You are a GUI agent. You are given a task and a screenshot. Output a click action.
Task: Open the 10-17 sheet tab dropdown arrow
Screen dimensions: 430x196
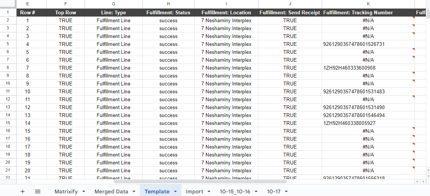click(286, 191)
